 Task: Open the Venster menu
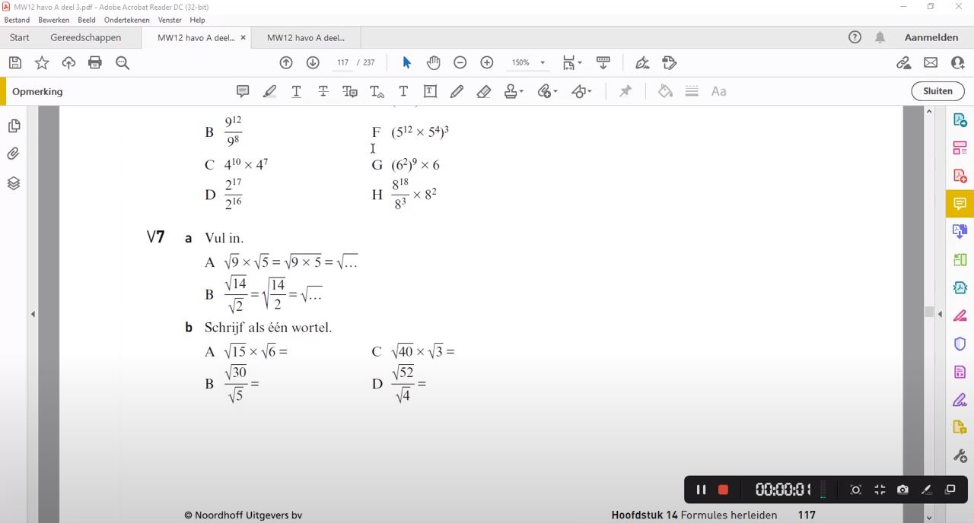click(x=170, y=20)
